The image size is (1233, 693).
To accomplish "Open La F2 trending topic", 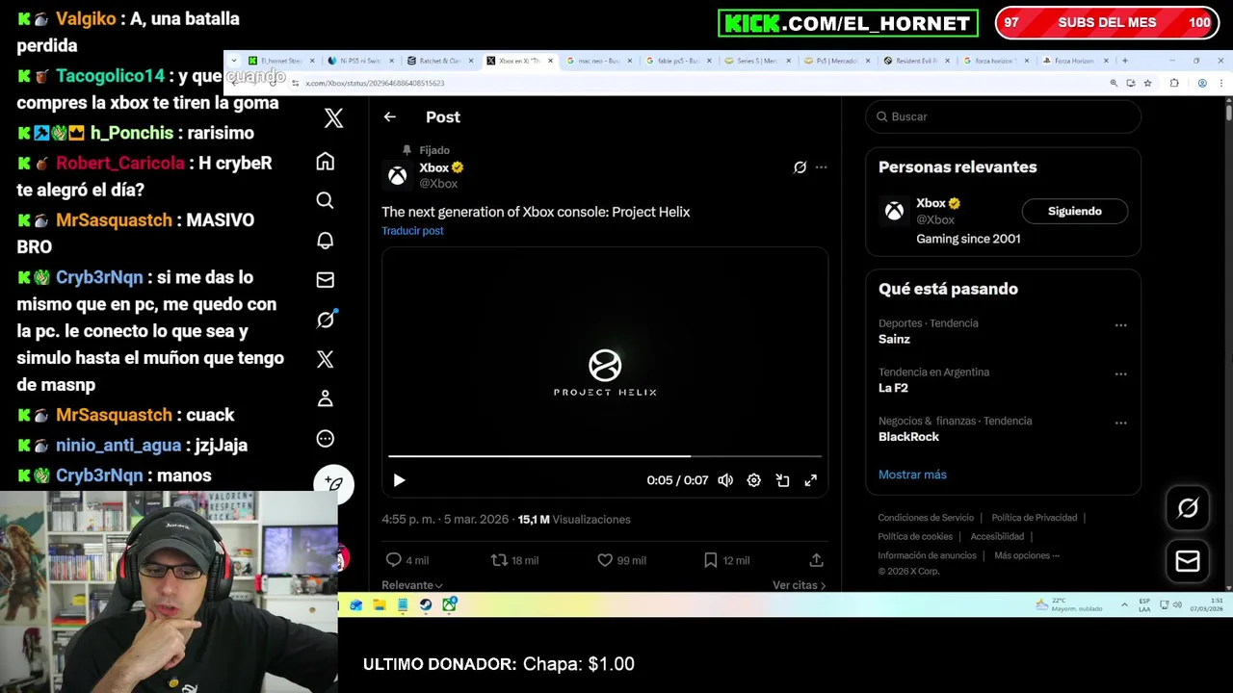I will click(893, 388).
